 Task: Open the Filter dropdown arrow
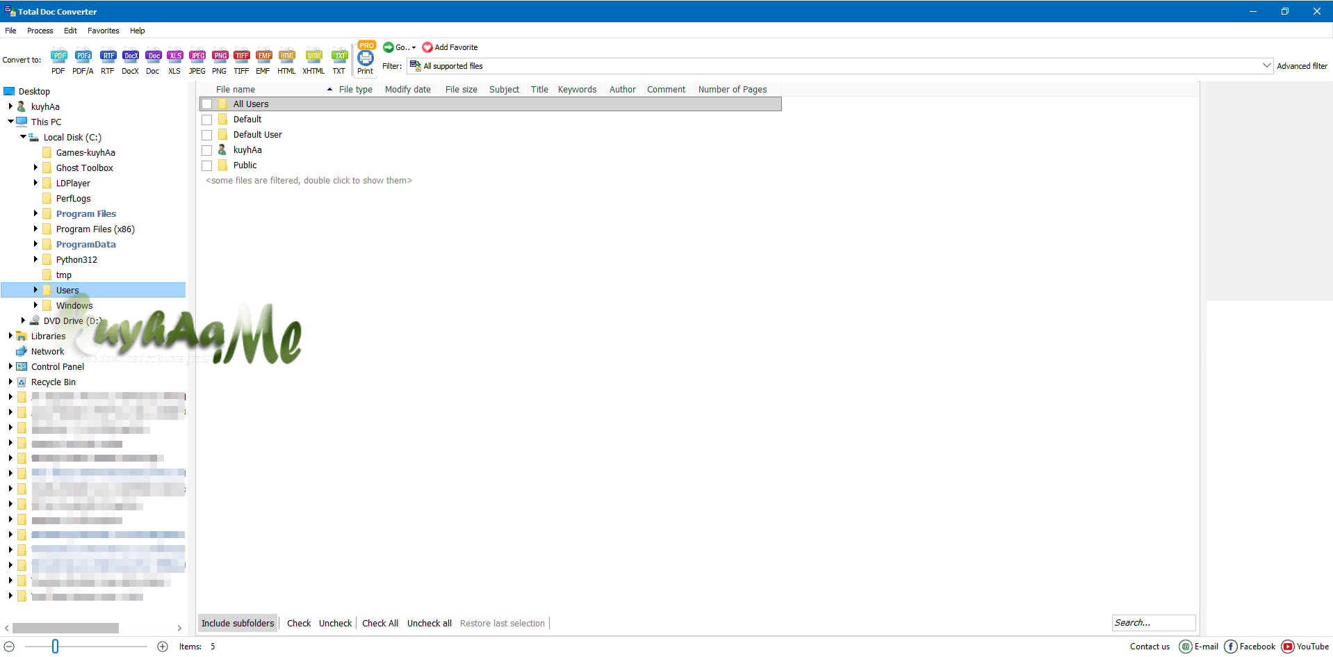(1266, 66)
